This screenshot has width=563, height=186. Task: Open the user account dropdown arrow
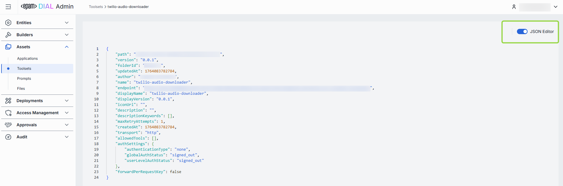click(x=556, y=7)
